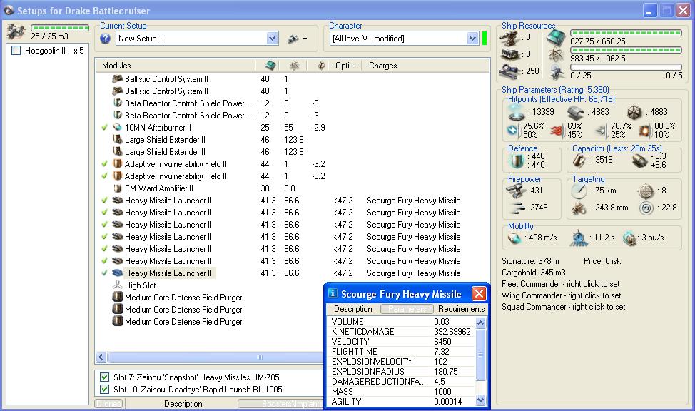Screen dimensions: 695x411
Task: Click the drone bay icon above Hobgoblin II
Action: click(x=16, y=31)
